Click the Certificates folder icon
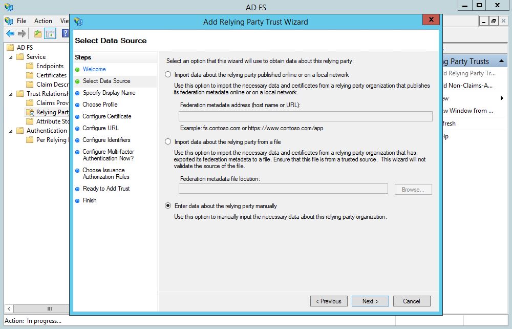This screenshot has width=512, height=329. point(30,75)
